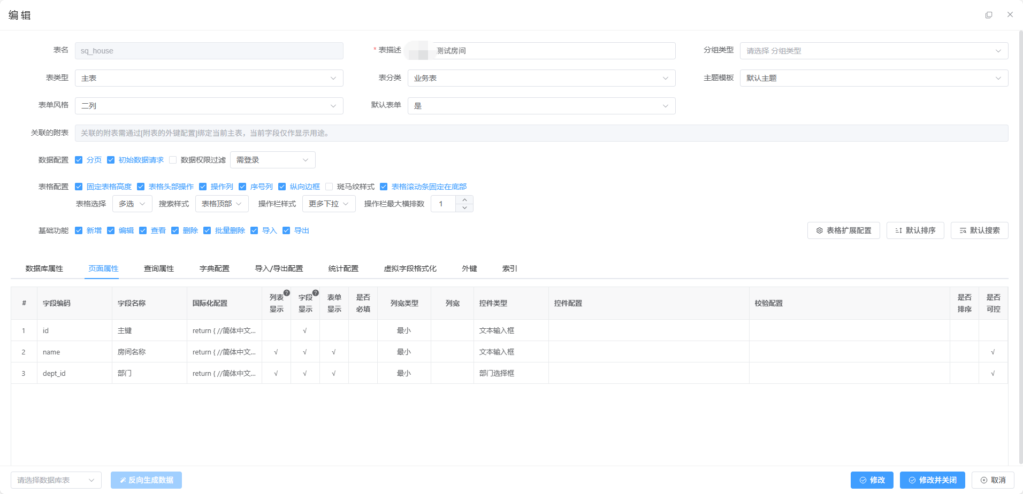The image size is (1023, 494).
Task: Switch to the 统计配置 tab
Action: point(343,268)
